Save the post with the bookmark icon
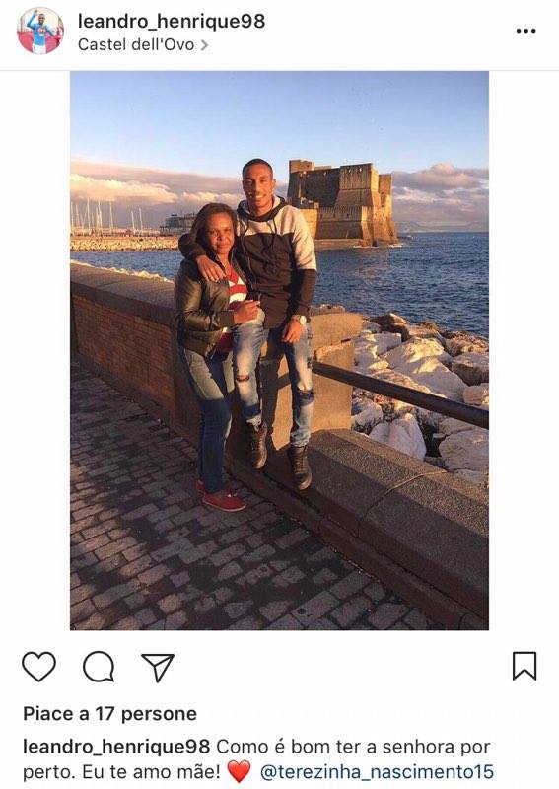559x789 pixels. tap(524, 666)
